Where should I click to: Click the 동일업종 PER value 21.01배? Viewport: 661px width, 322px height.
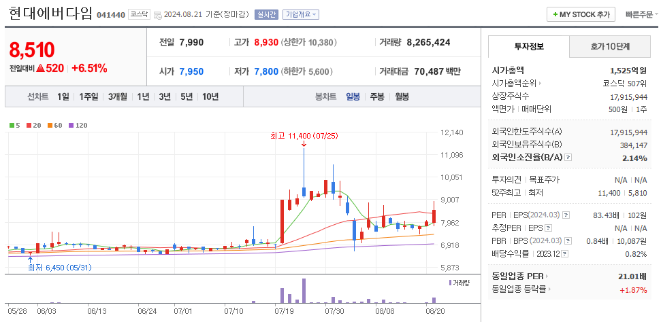tap(632, 276)
